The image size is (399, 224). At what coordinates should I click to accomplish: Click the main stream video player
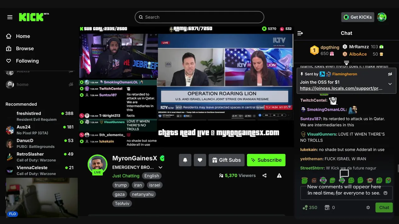(186, 86)
